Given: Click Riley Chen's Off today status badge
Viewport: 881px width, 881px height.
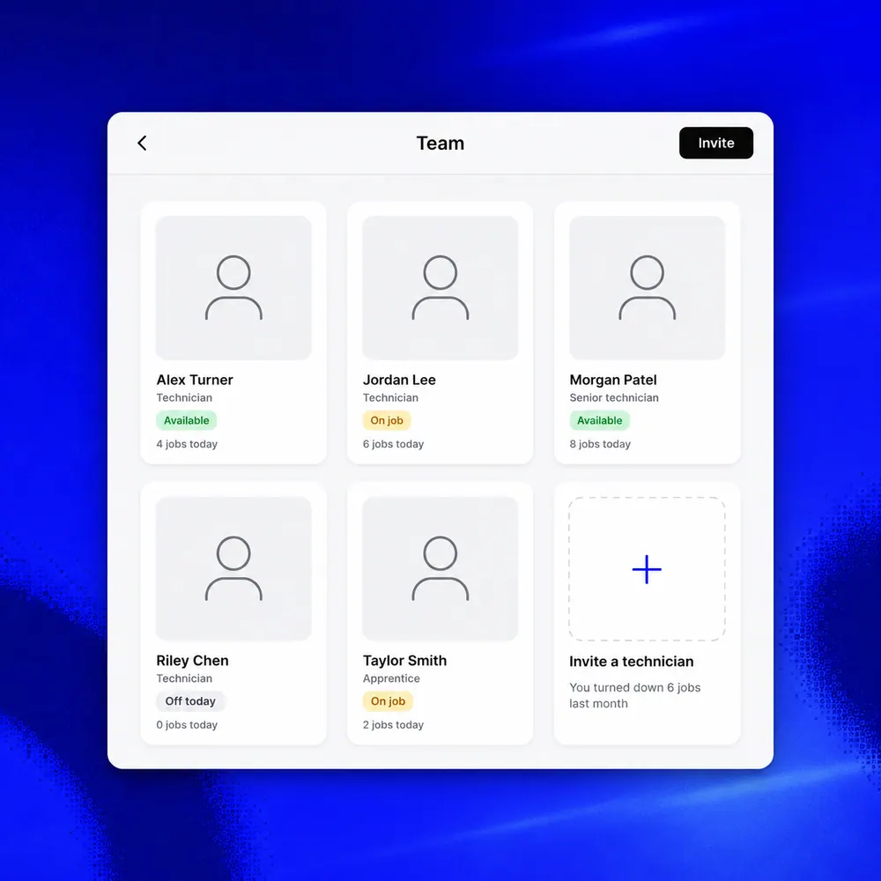Looking at the screenshot, I should (x=190, y=701).
